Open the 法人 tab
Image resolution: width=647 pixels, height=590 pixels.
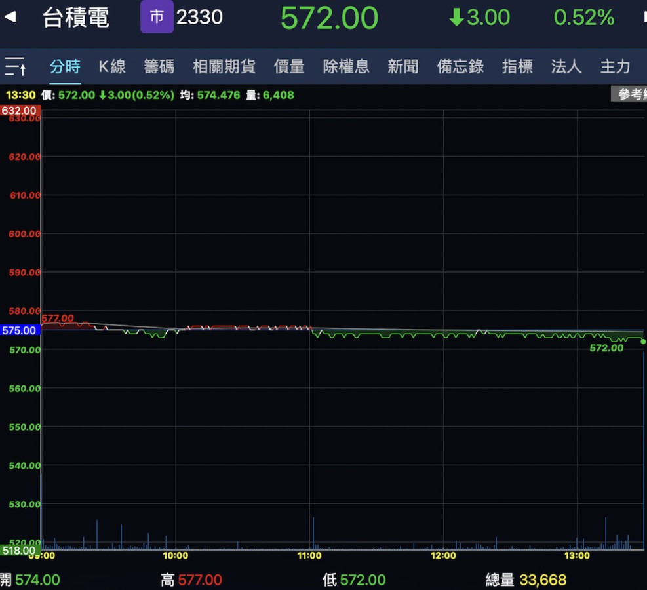click(x=566, y=66)
